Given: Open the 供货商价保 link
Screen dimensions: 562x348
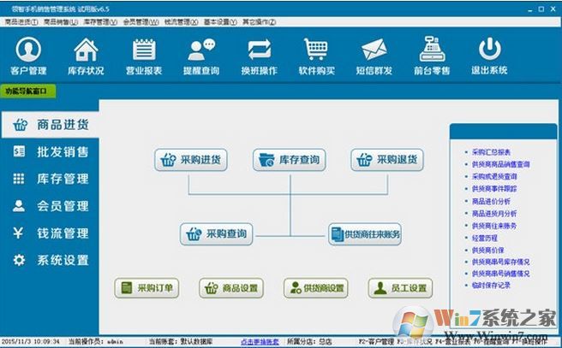Looking at the screenshot, I should tap(487, 250).
